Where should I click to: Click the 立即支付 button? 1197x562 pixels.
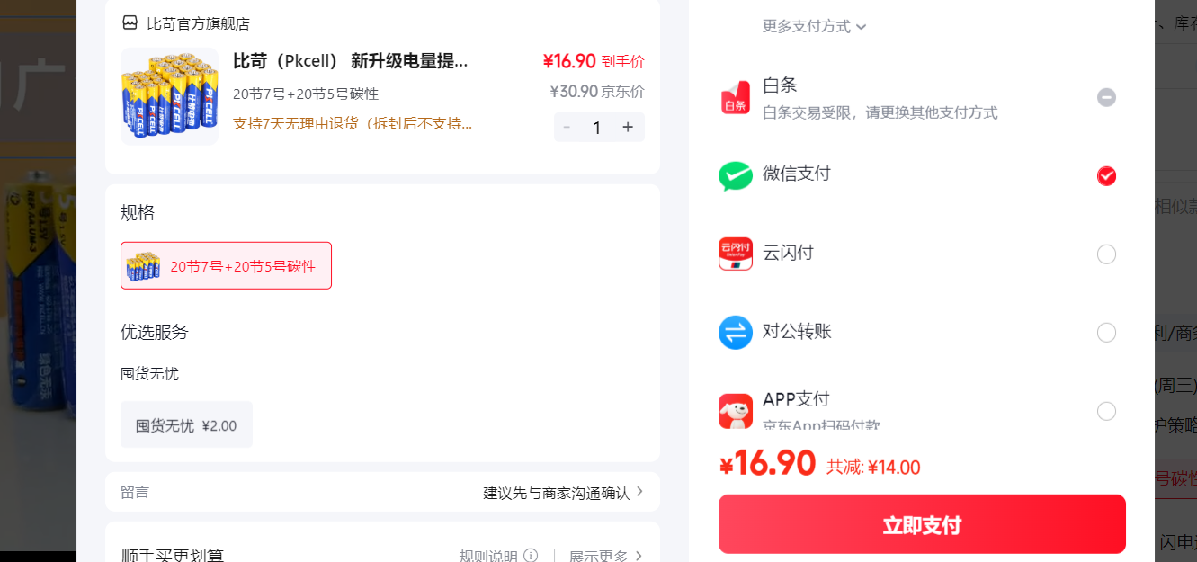click(922, 524)
